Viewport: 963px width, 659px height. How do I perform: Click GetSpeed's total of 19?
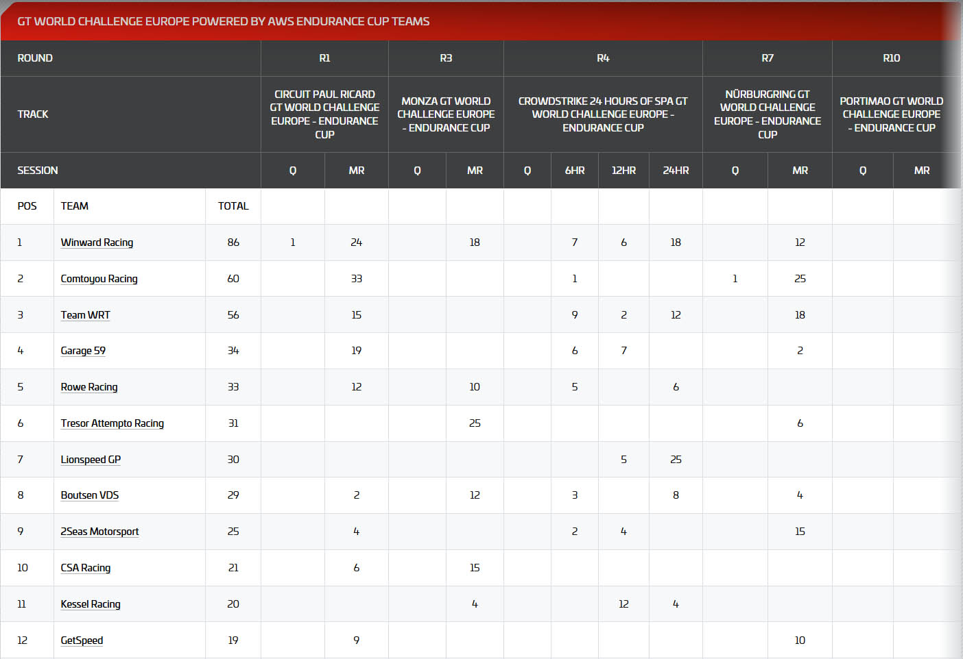(x=233, y=641)
